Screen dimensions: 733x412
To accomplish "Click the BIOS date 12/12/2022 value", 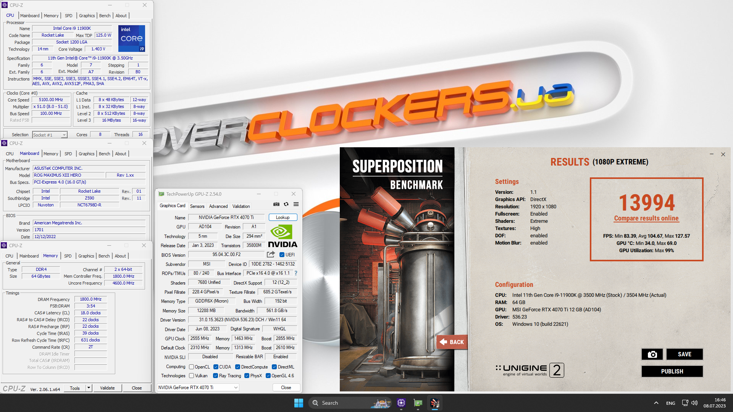I will pos(89,237).
